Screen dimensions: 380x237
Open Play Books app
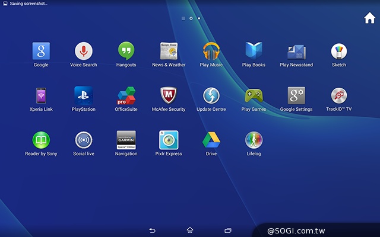tap(254, 51)
